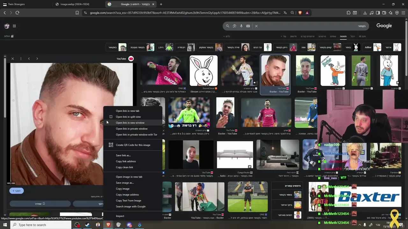Open the on-screen keyboard input tool icon
408x229 pixels.
248,26
